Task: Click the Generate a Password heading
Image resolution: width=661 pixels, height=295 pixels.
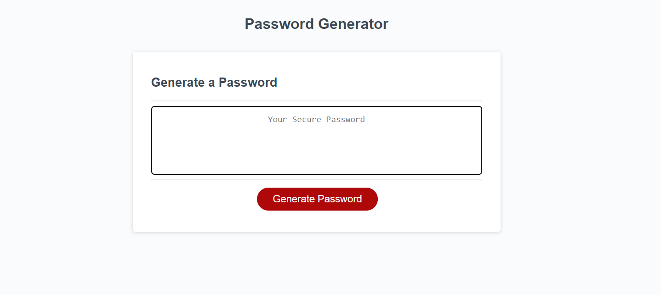Action: point(214,83)
